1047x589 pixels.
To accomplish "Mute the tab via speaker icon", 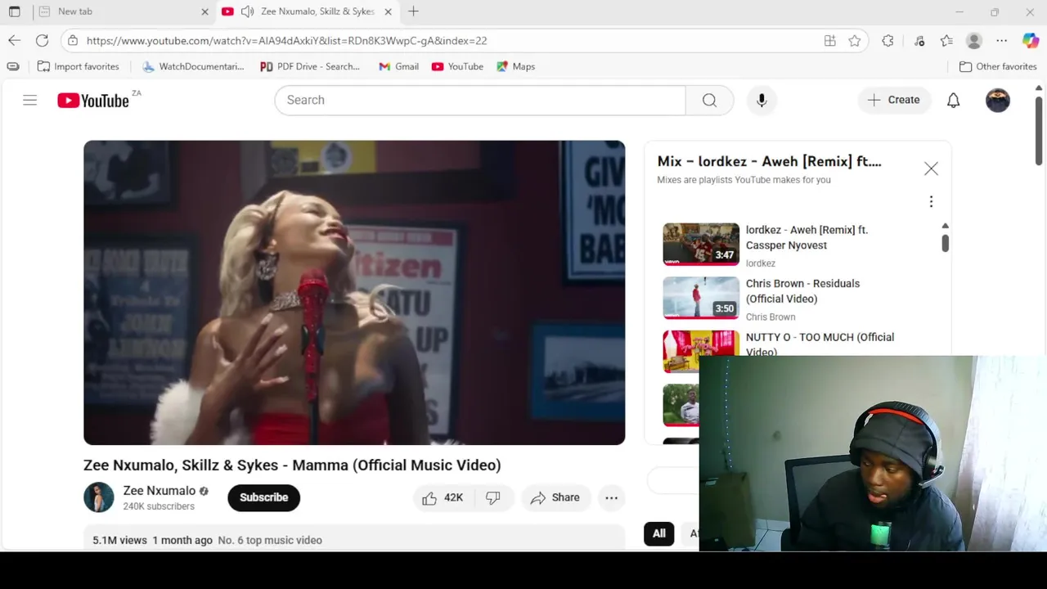I will point(247,11).
